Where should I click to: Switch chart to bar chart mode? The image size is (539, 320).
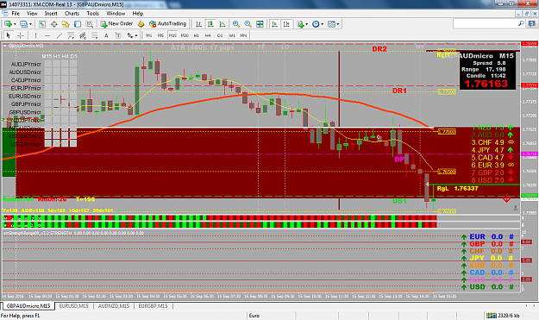(198, 24)
